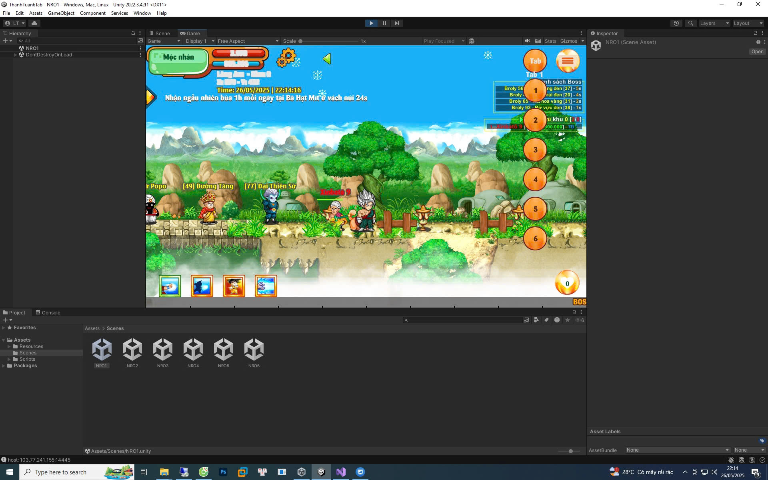Toggle the Frame Debugger bug icon

point(472,41)
